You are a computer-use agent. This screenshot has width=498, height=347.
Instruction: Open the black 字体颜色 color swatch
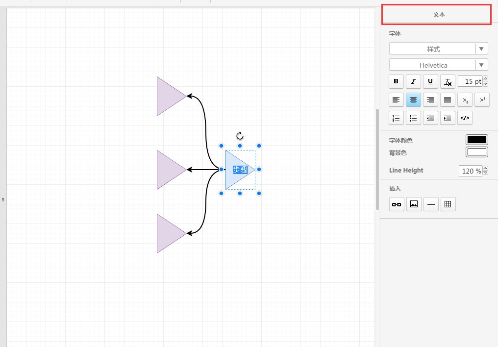click(x=477, y=140)
